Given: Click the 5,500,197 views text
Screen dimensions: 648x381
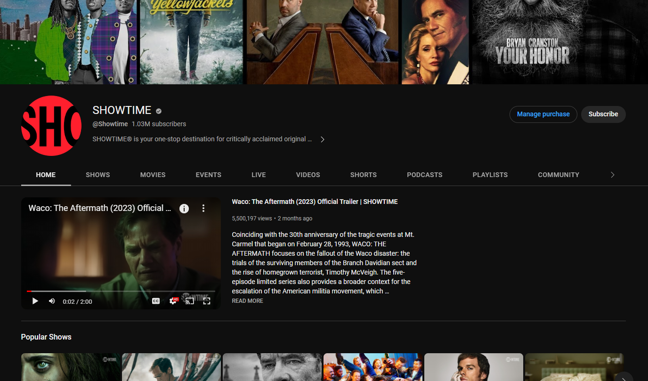Looking at the screenshot, I should coord(252,219).
